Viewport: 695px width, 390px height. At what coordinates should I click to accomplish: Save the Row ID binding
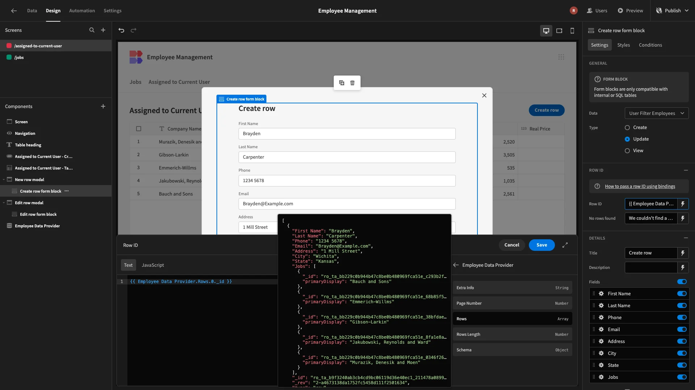point(542,245)
